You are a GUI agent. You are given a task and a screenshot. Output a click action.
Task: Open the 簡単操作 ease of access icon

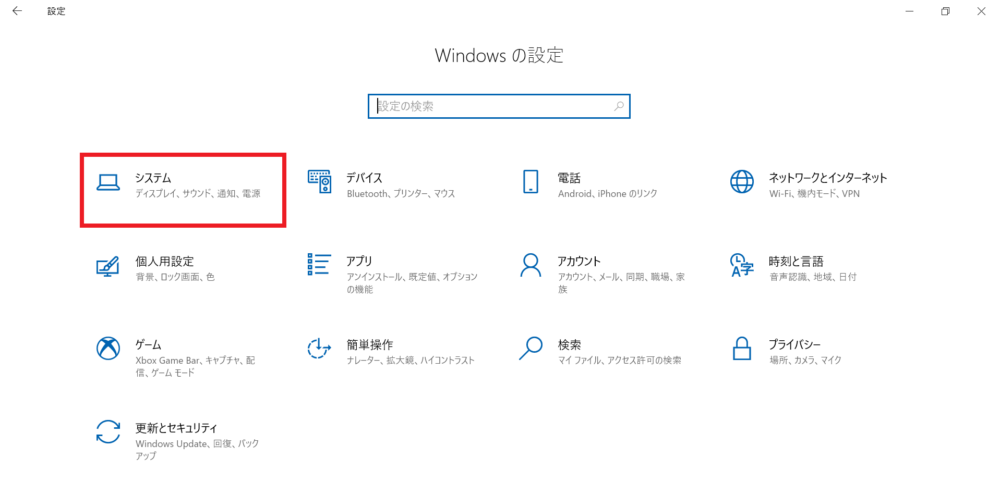tap(319, 348)
